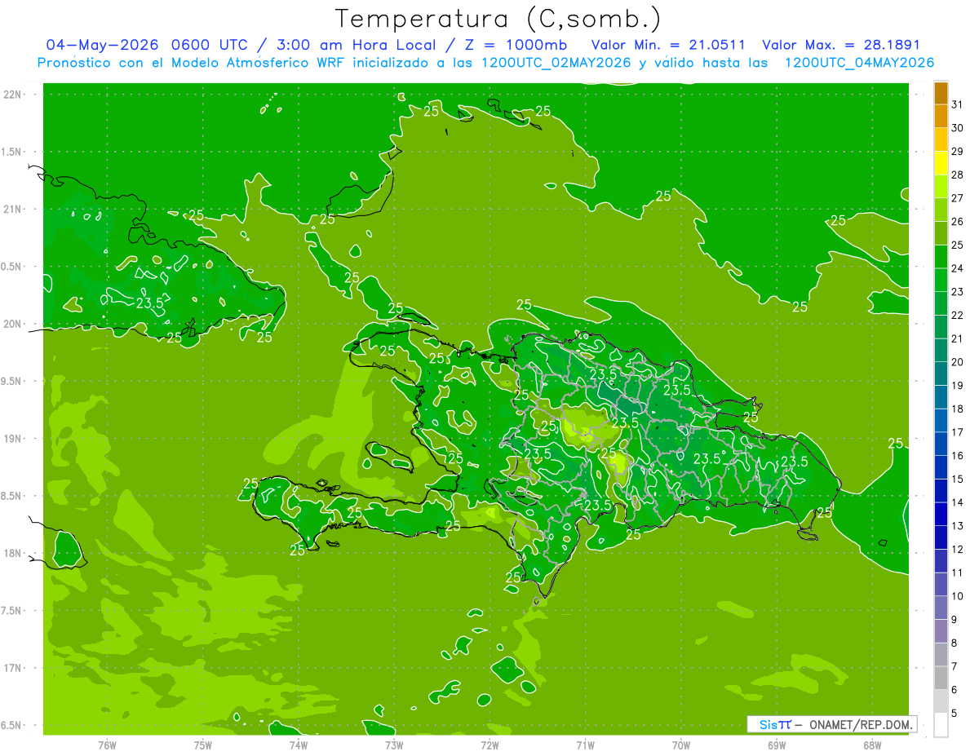Select the 73W longitude axis label
979x756 pixels.
pos(394,745)
